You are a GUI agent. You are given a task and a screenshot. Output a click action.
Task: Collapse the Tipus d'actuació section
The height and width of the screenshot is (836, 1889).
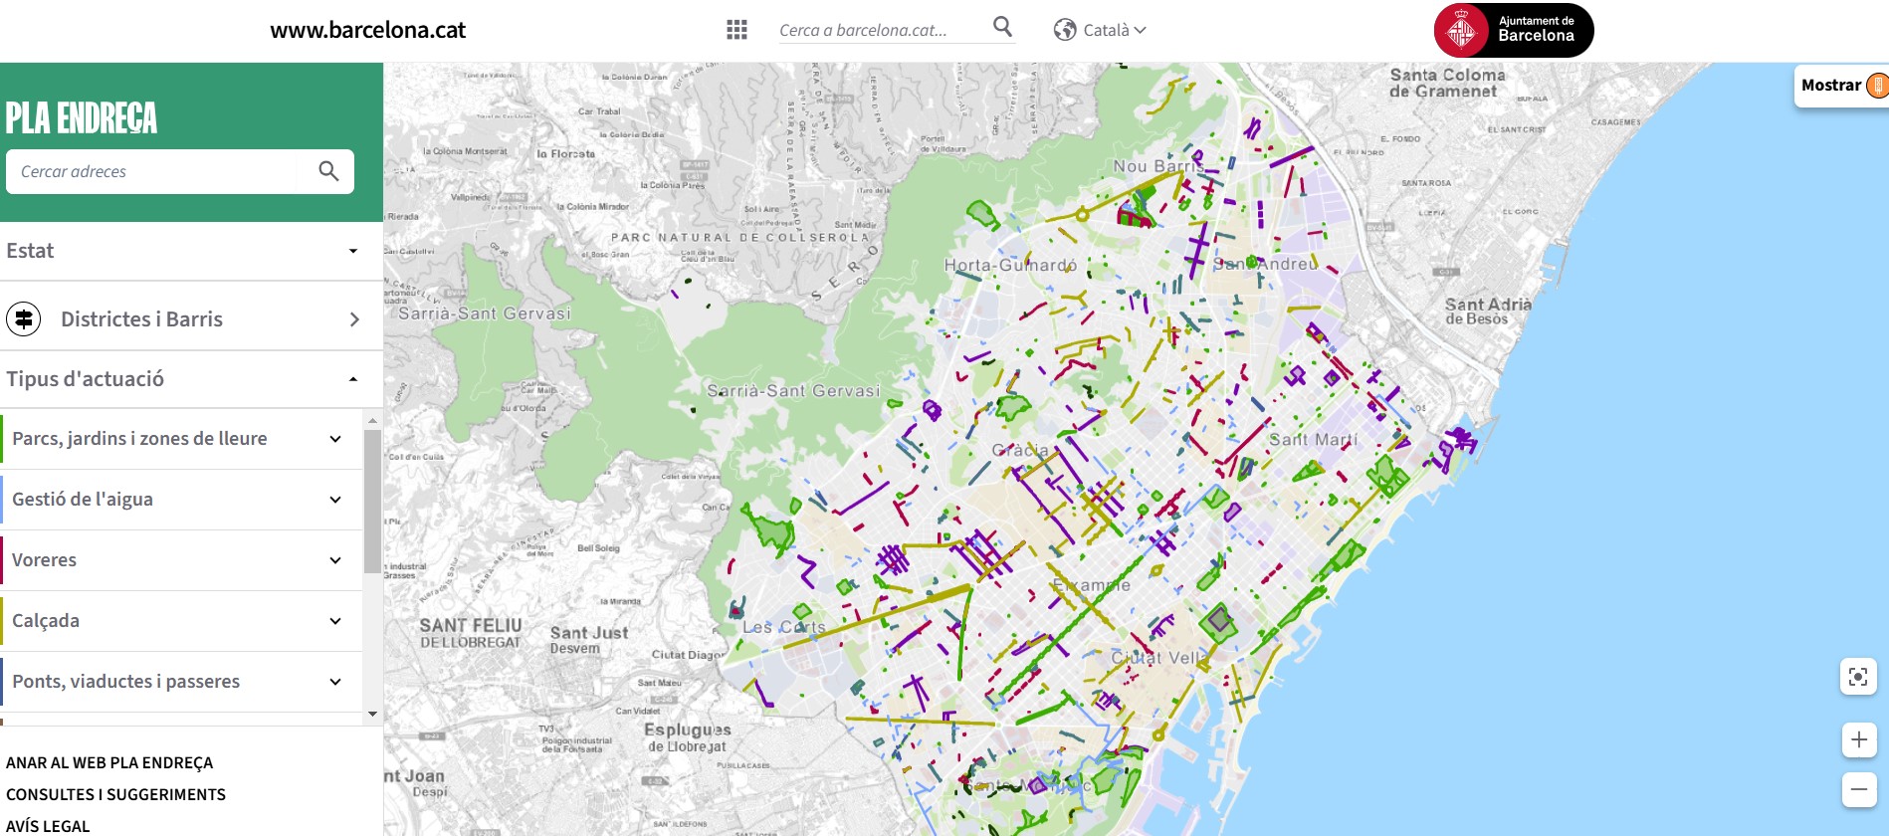click(352, 379)
